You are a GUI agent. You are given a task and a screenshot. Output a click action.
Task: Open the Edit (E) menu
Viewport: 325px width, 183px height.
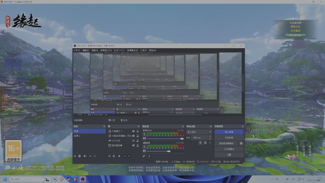86,50
